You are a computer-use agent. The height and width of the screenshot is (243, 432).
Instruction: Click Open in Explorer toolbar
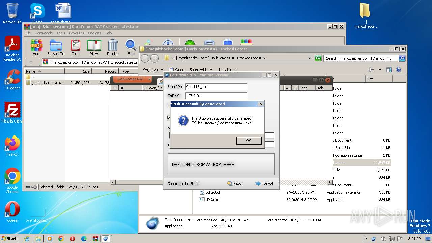pos(177,70)
